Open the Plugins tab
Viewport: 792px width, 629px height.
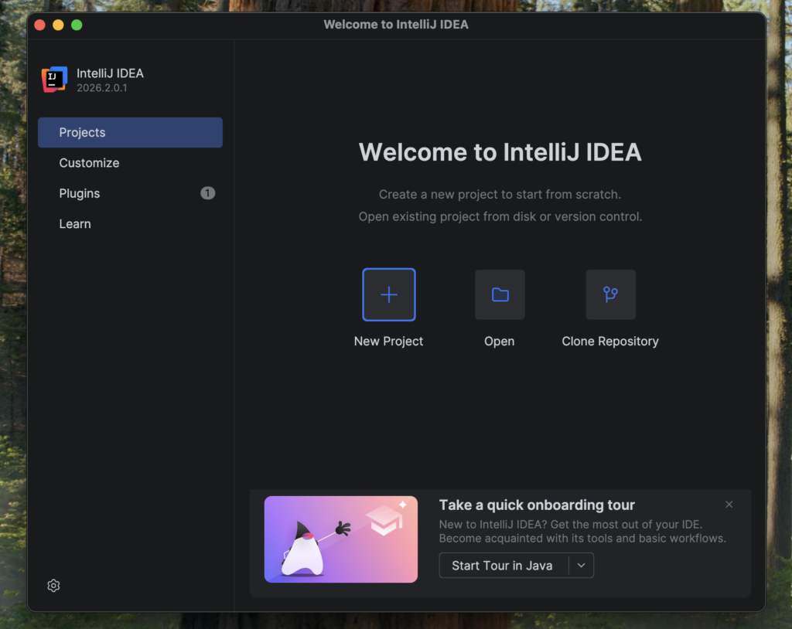pyautogui.click(x=130, y=193)
